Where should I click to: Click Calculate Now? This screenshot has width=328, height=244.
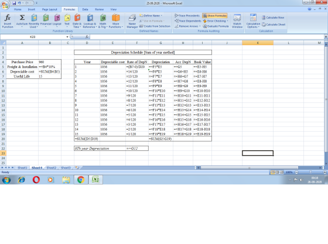(273, 18)
